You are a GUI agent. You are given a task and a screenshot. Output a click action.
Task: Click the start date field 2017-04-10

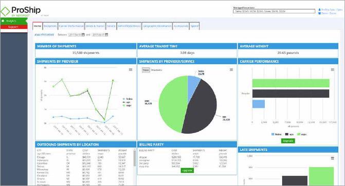coord(75,35)
